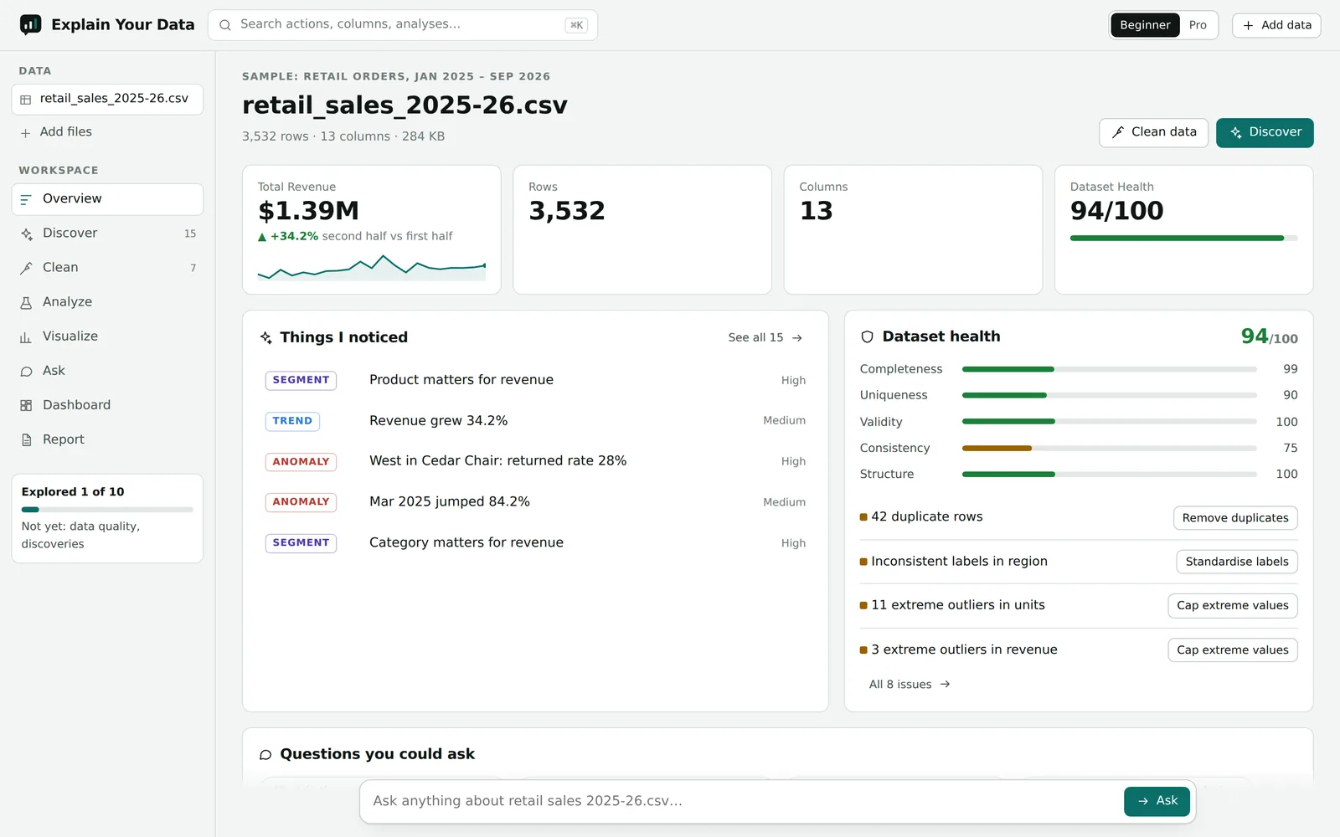Click the Discover sparkle icon in sidebar
The image size is (1340, 837).
pyautogui.click(x=26, y=234)
